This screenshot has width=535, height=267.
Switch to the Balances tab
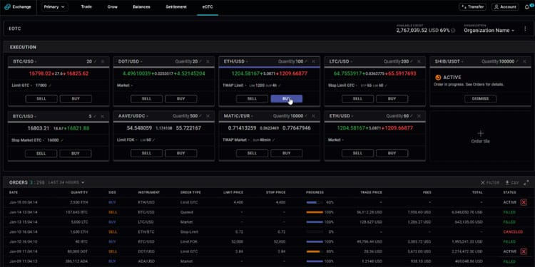pos(141,7)
